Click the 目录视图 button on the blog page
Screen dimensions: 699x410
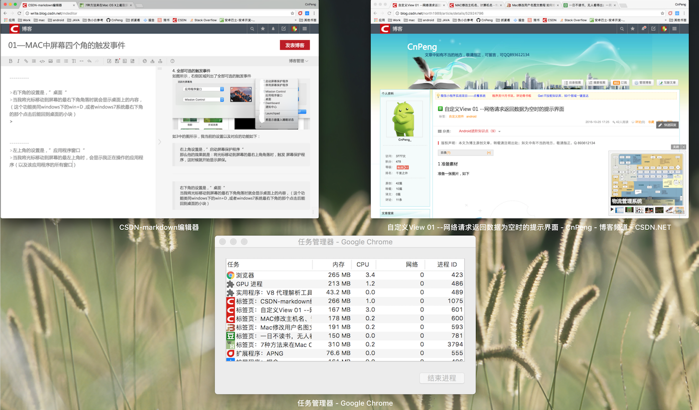(572, 82)
